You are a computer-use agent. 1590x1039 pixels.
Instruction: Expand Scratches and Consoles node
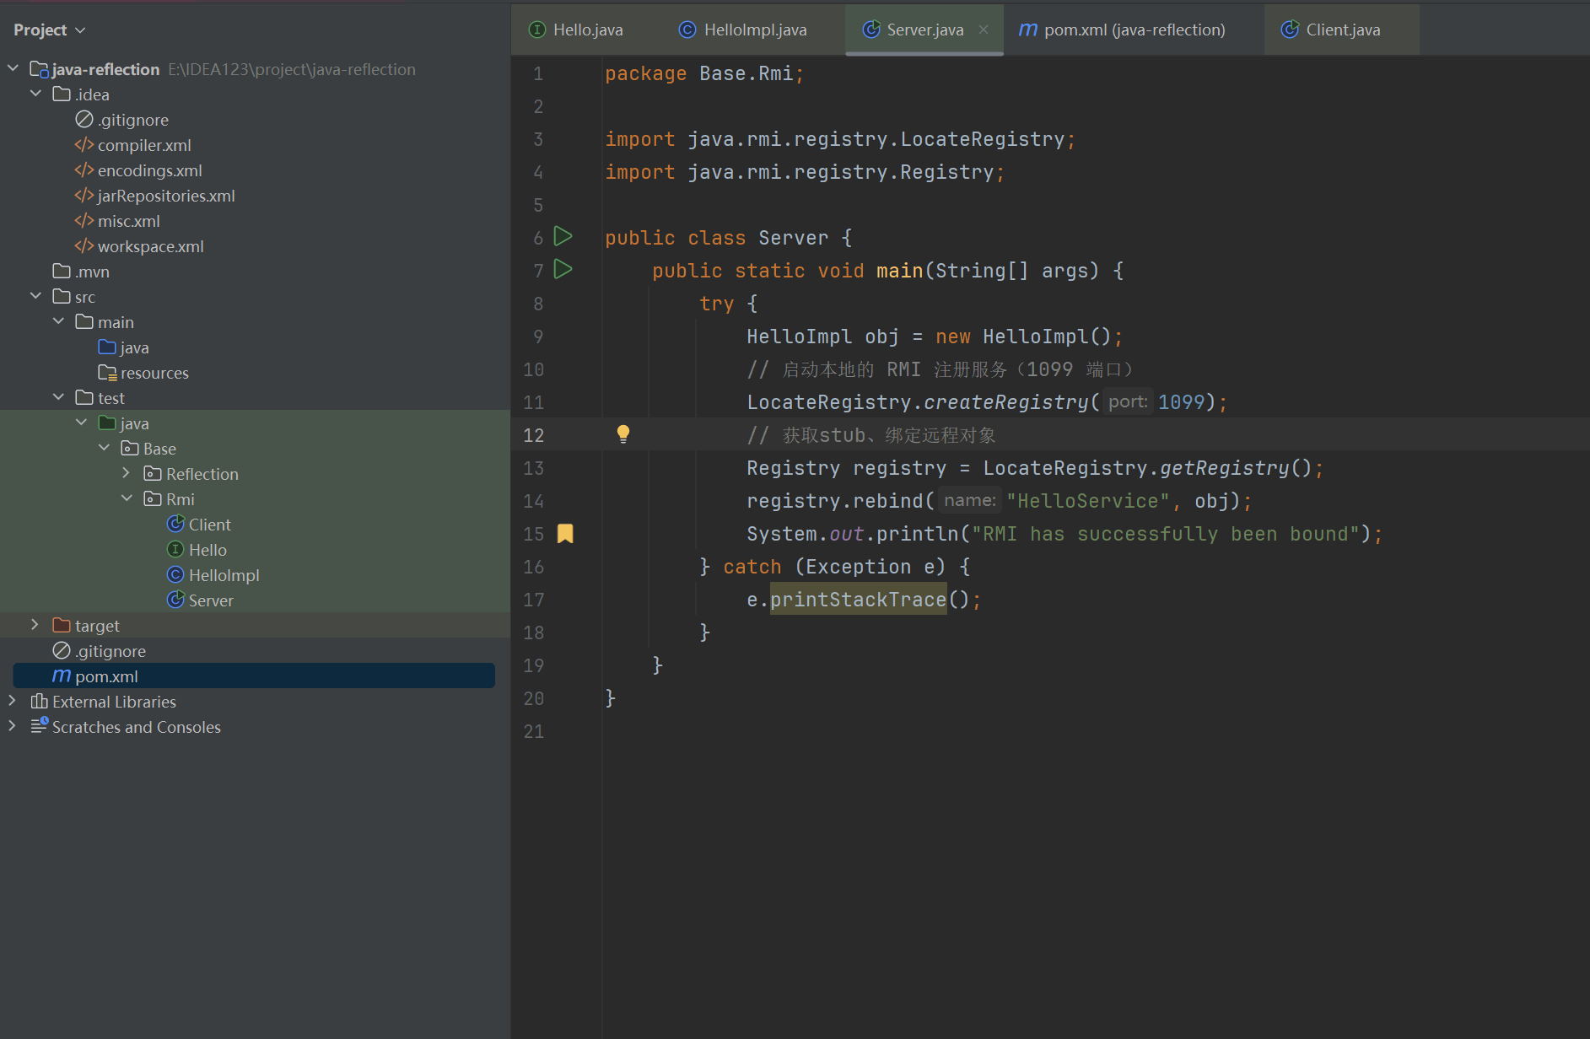[x=12, y=726]
